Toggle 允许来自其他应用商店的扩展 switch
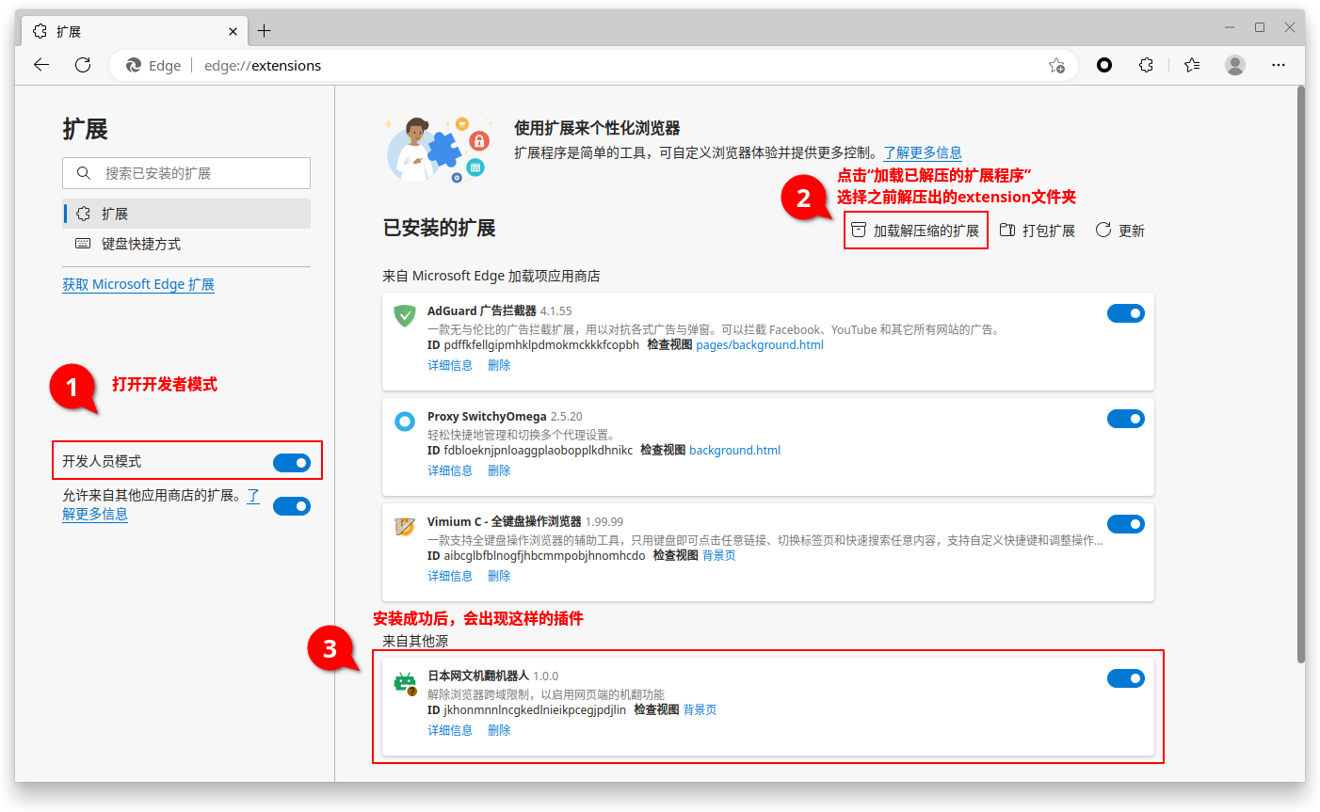This screenshot has height=812, width=1320. 292,506
